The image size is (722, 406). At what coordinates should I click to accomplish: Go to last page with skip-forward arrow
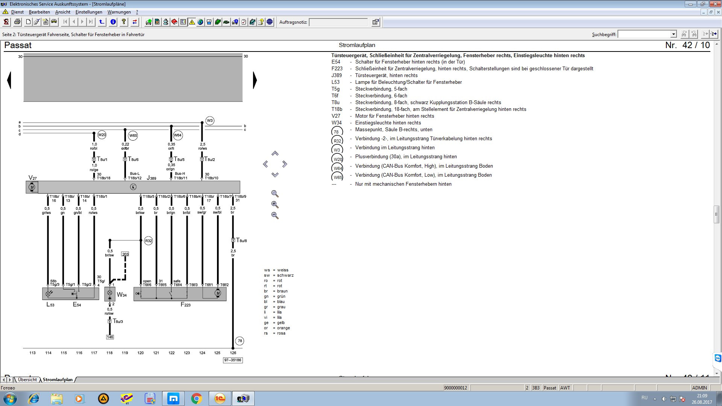(x=91, y=22)
